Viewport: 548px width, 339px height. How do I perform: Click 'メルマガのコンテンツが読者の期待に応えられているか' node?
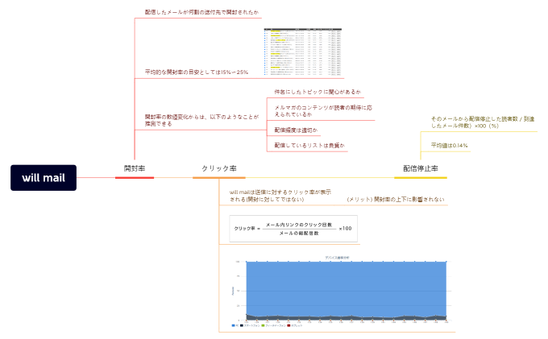coord(322,110)
